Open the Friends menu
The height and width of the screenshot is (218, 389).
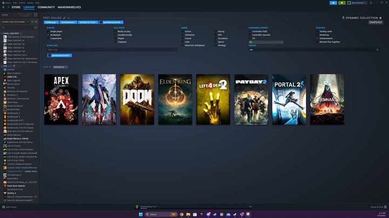click(22, 3)
